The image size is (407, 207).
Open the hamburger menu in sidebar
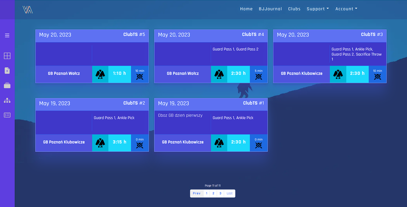point(7,35)
